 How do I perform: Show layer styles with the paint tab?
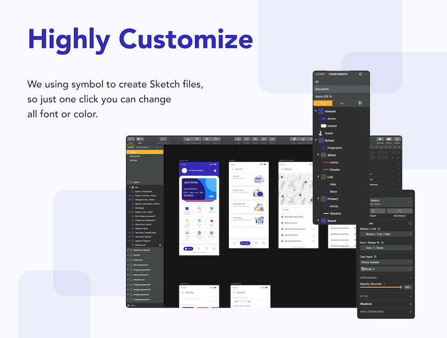tap(360, 103)
